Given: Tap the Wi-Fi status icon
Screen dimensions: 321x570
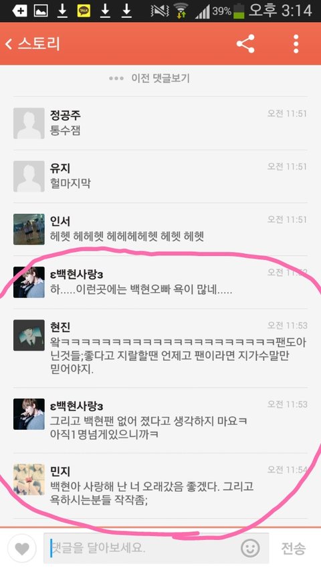Looking at the screenshot, I should (181, 11).
